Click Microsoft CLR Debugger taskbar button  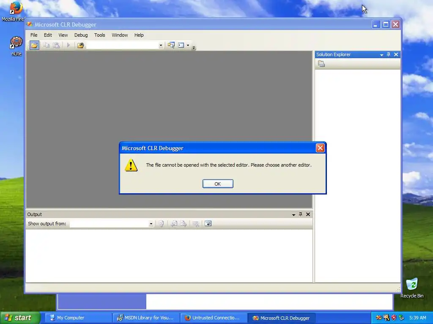coord(282,318)
